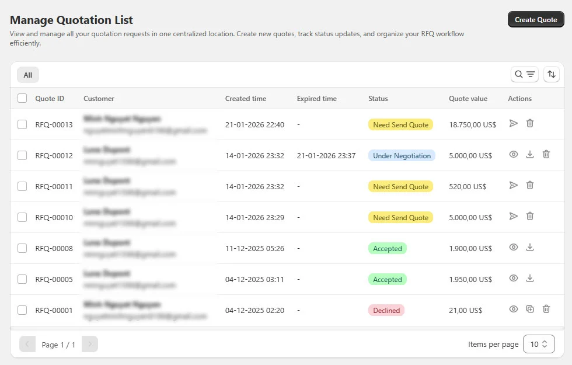Go to the previous page of results
The height and width of the screenshot is (365, 572).
27,344
